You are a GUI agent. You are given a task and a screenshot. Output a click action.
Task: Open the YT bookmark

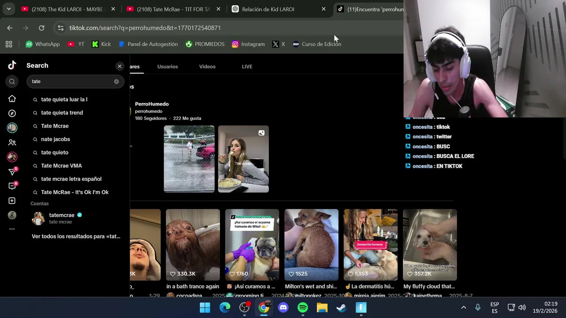(x=76, y=44)
